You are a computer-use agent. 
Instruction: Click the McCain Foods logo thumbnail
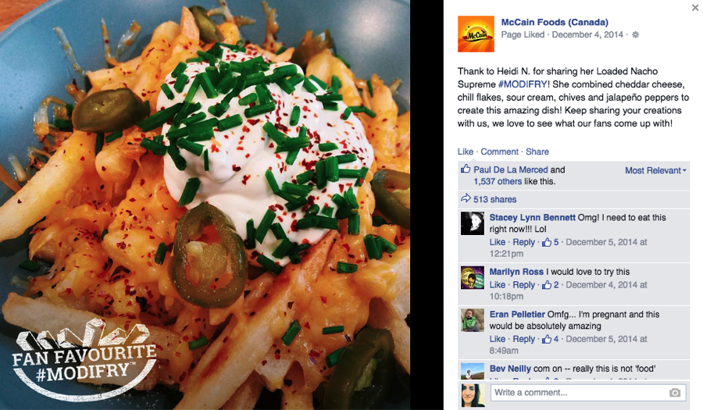point(476,34)
